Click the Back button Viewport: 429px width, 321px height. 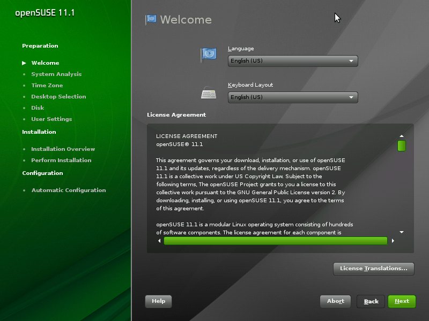[371, 301]
